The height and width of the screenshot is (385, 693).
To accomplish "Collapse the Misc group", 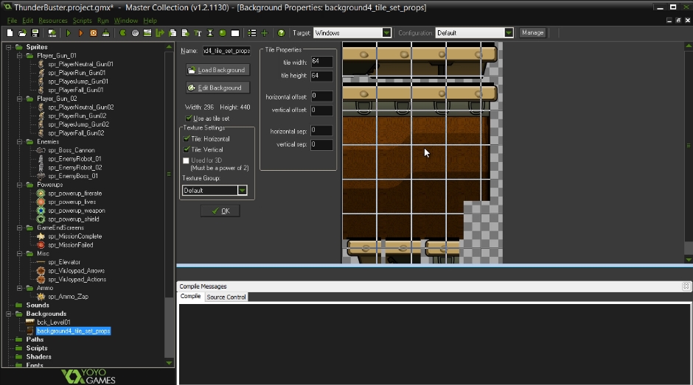I will [x=19, y=253].
